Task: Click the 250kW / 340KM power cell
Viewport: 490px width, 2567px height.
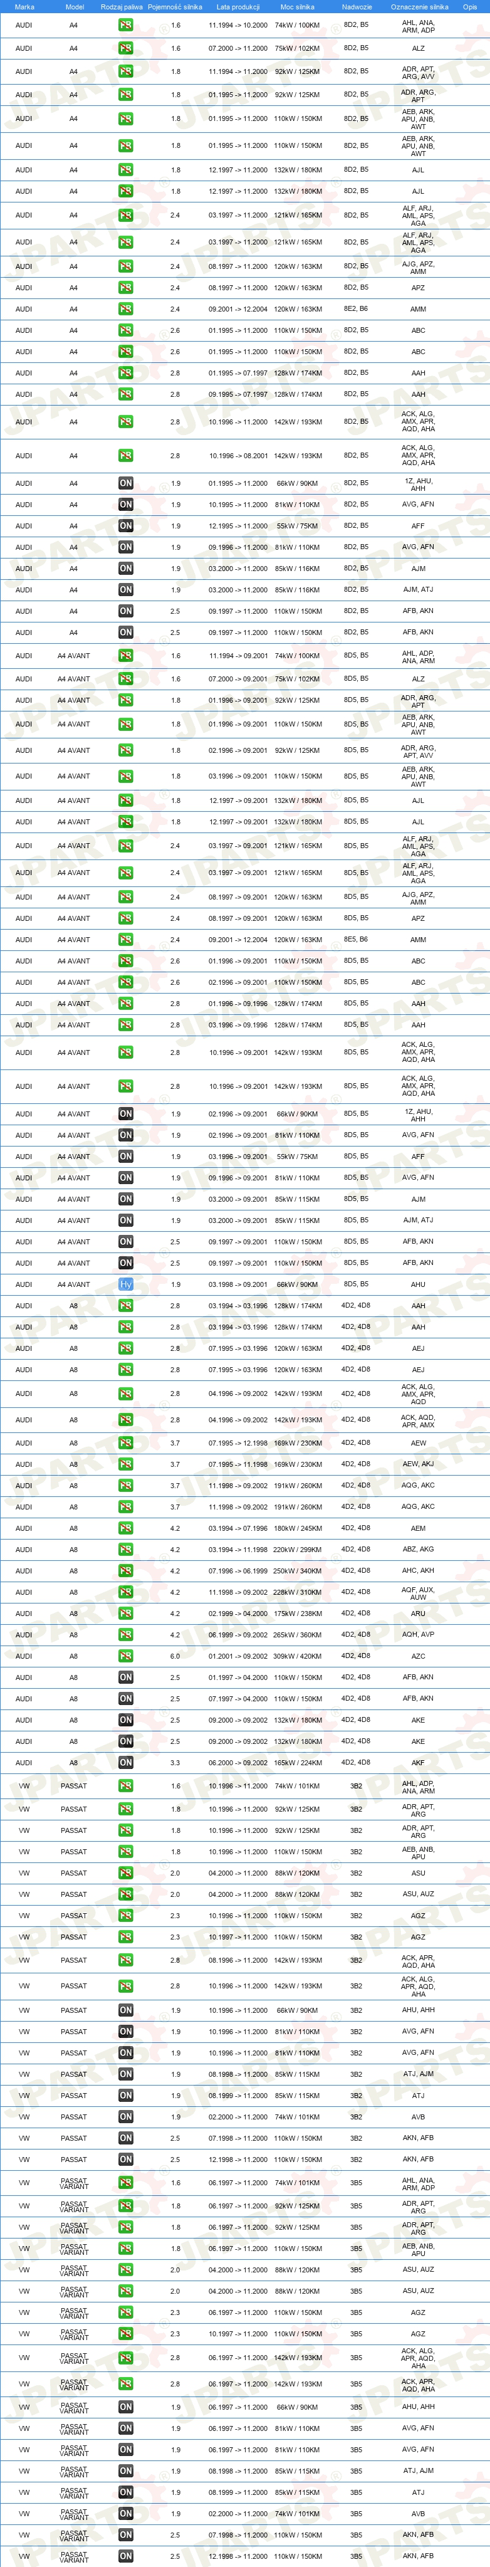Action: click(x=298, y=1572)
